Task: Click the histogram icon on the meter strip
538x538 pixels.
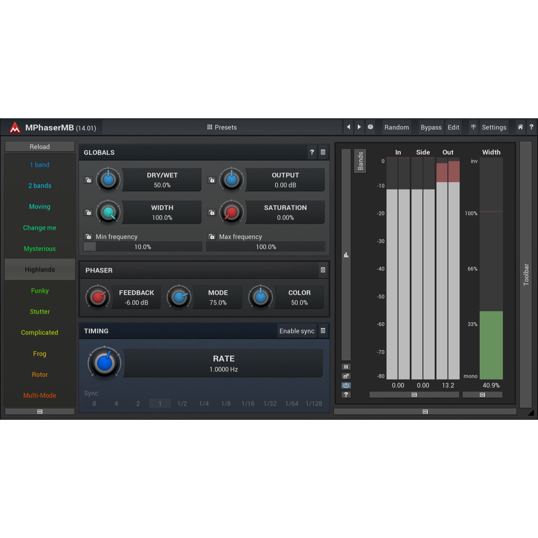Action: 346,255
